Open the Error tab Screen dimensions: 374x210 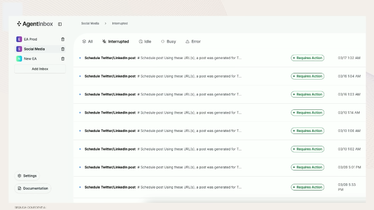pyautogui.click(x=193, y=42)
